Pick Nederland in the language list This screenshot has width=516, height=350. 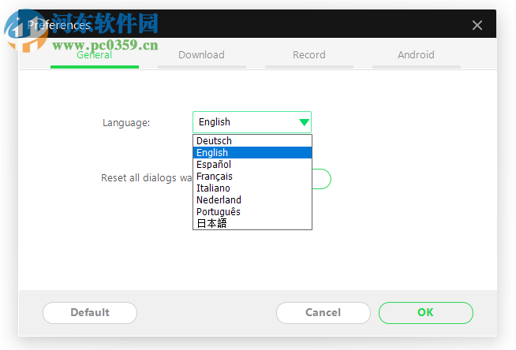click(x=252, y=199)
